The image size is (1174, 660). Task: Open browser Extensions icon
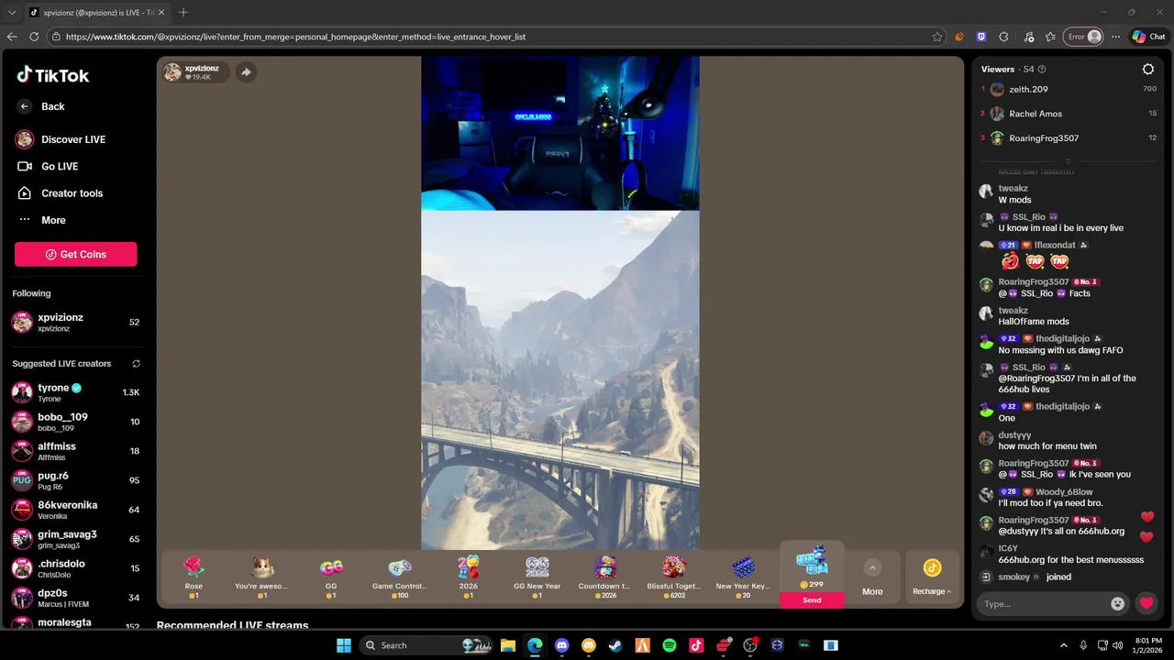click(1003, 37)
